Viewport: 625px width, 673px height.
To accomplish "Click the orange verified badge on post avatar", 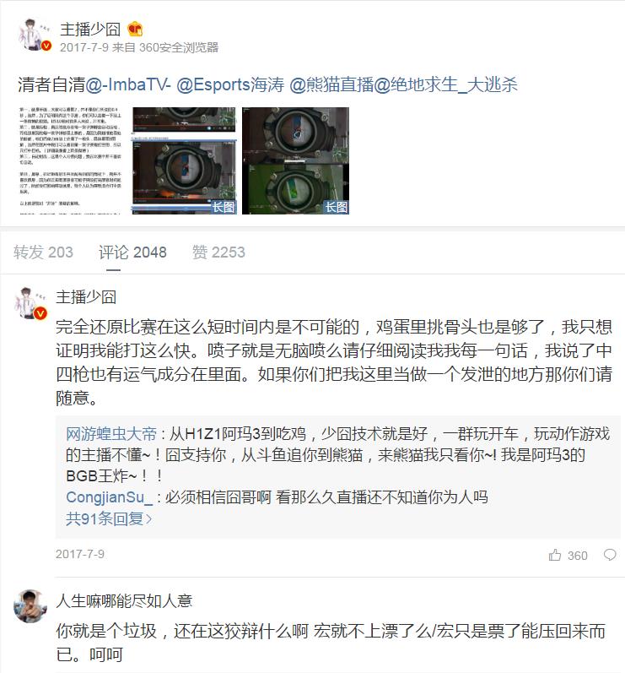I will tap(46, 46).
